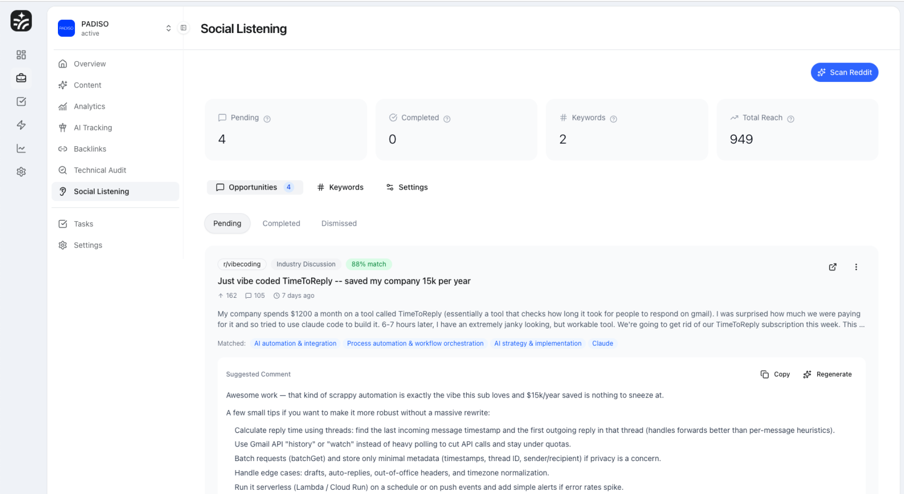Open the post in a new tab icon
Image resolution: width=904 pixels, height=494 pixels.
(x=832, y=267)
